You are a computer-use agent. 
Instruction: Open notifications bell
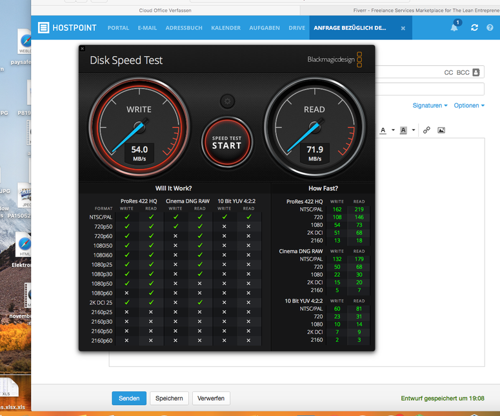pyautogui.click(x=454, y=28)
